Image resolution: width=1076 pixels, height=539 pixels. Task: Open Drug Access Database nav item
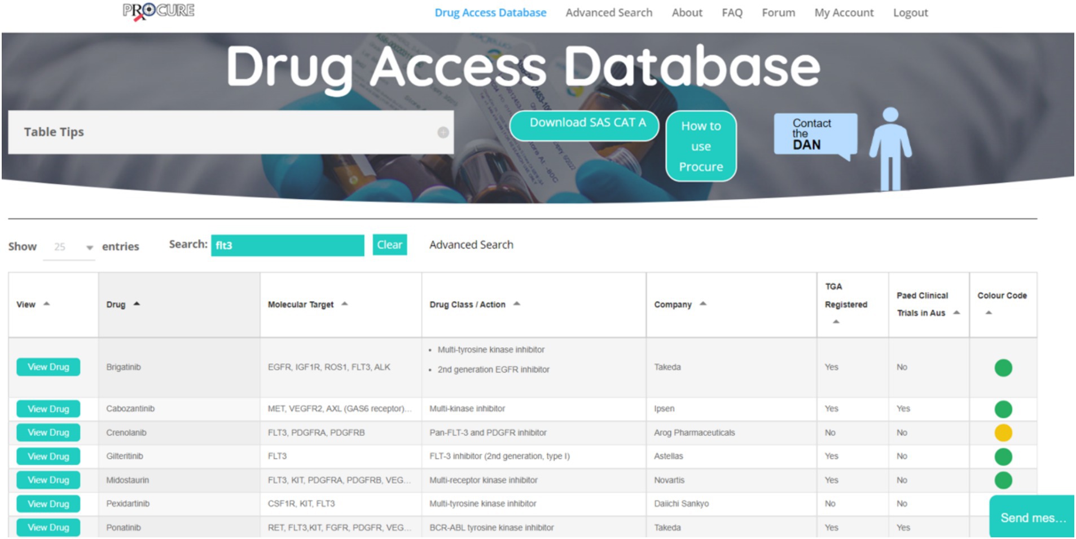point(490,12)
